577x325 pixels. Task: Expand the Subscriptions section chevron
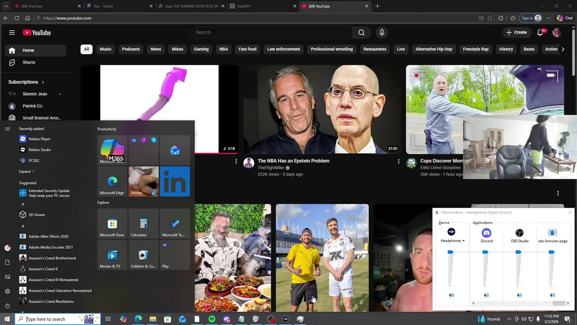click(x=43, y=82)
